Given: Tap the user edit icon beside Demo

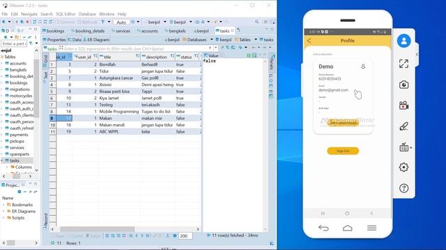Looking at the screenshot, I should [363, 67].
